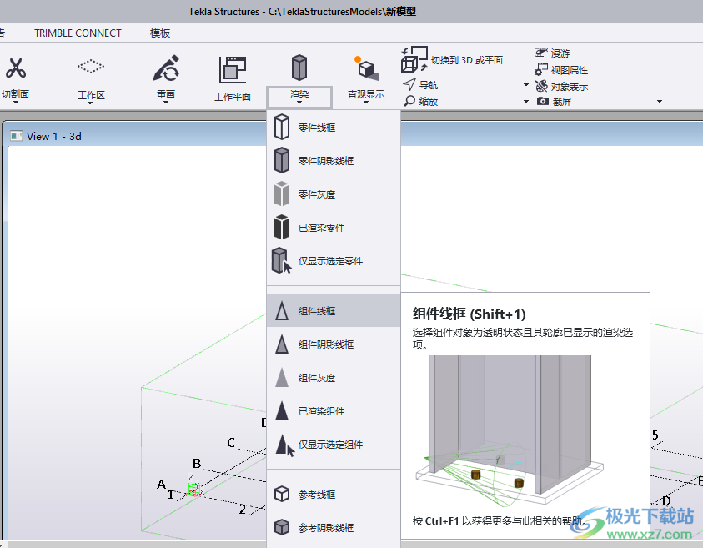Click the 视图属性 view properties icon
Screen dimensions: 703x548
(541, 69)
